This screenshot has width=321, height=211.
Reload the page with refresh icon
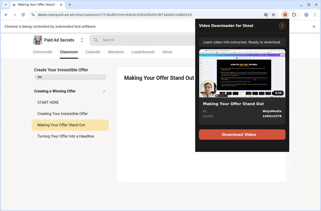click(x=23, y=15)
